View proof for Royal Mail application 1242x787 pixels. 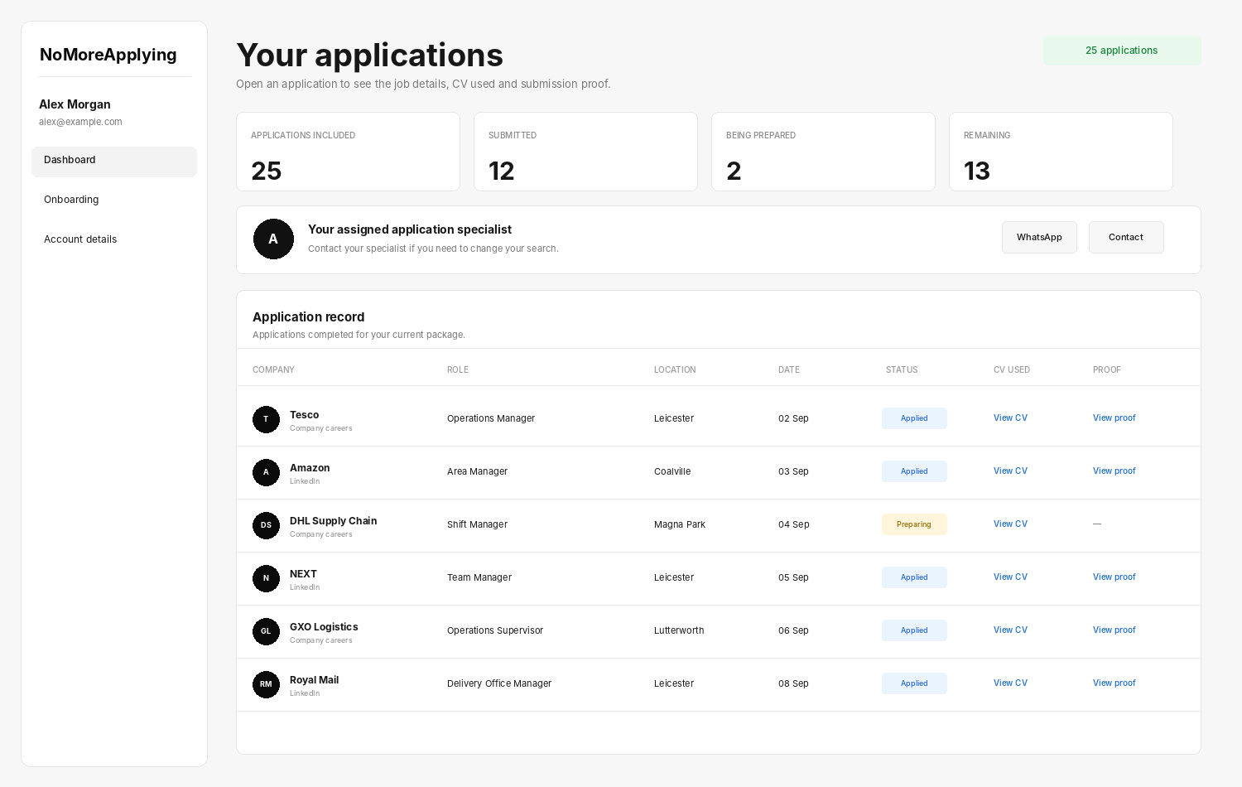coord(1114,683)
